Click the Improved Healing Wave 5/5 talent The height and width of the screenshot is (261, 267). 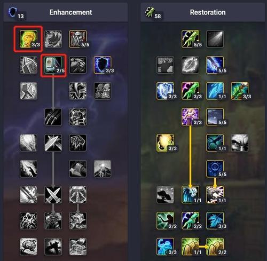click(190, 39)
